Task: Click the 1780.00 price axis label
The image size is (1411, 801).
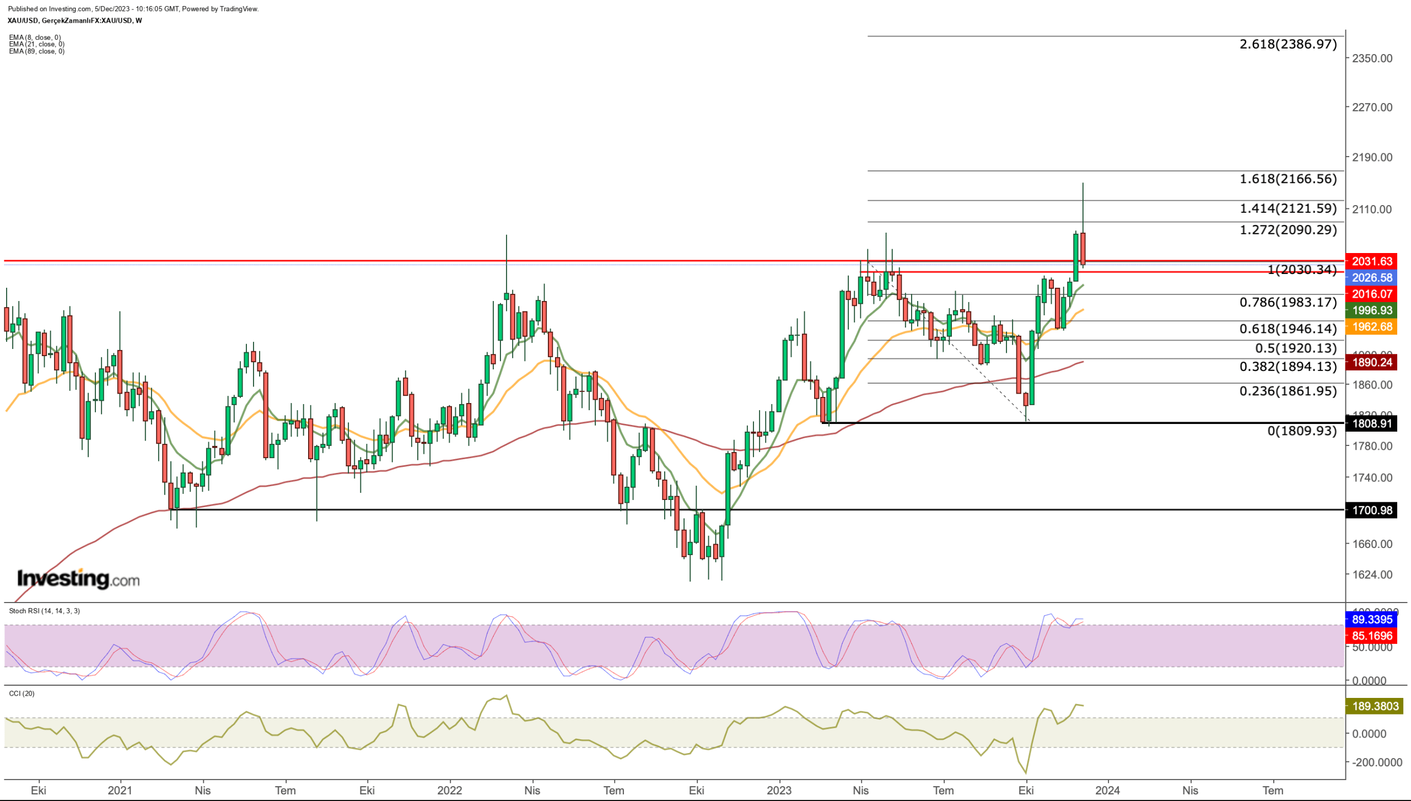Action: tap(1372, 446)
